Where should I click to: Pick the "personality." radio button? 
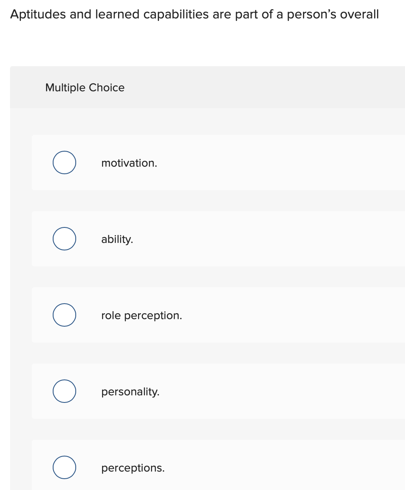(x=64, y=392)
